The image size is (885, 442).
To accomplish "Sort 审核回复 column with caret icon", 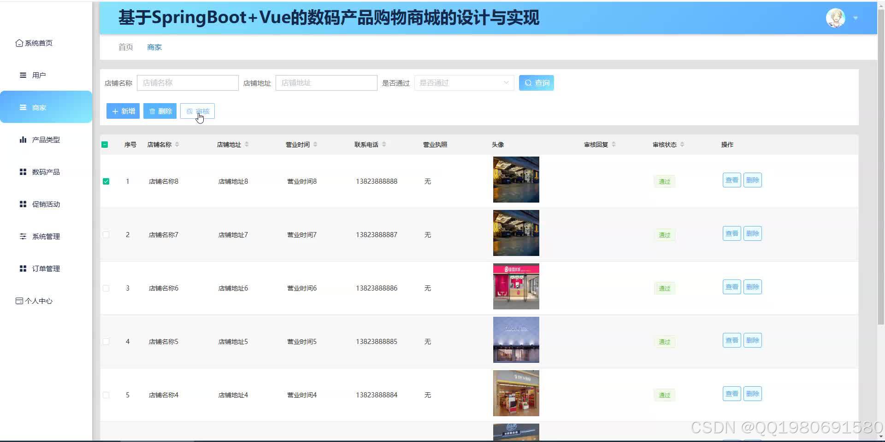I will click(x=614, y=145).
